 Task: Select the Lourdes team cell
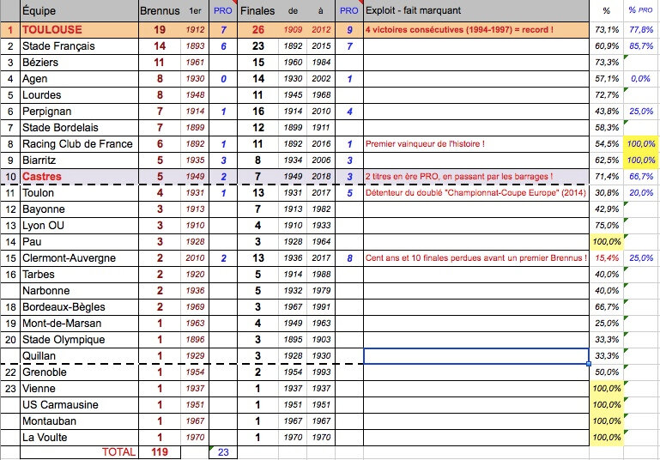pos(79,95)
